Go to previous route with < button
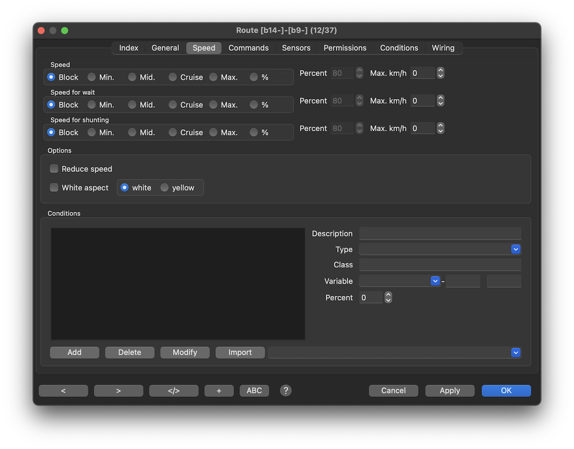The width and height of the screenshot is (574, 449). point(63,391)
